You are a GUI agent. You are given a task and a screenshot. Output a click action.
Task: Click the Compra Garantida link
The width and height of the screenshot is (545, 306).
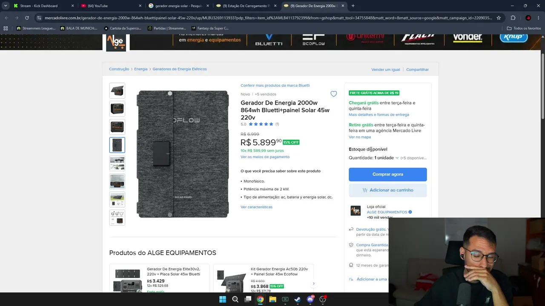click(372, 245)
